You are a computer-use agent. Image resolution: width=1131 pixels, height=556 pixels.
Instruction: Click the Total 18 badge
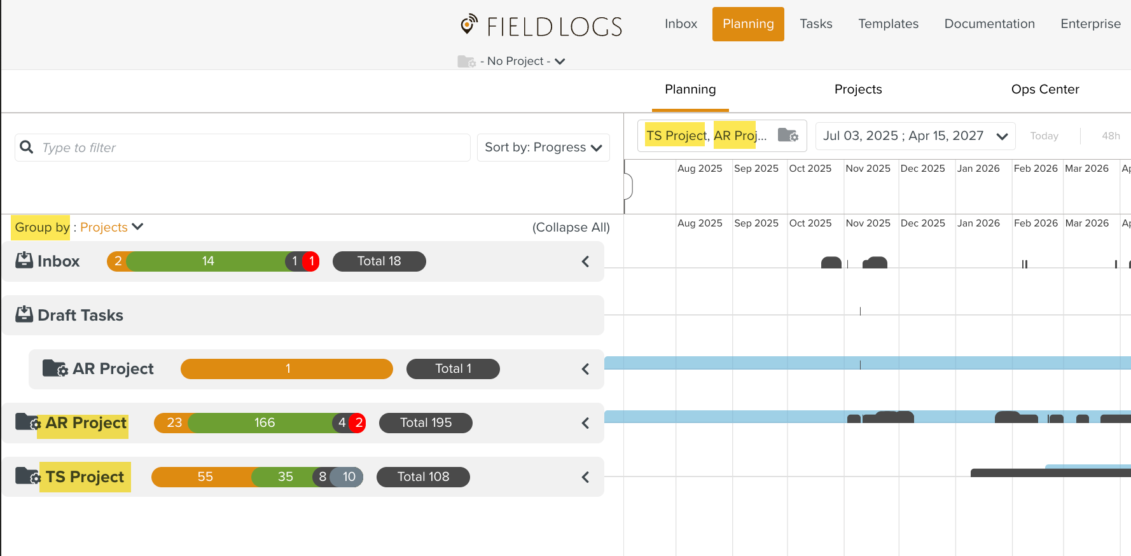(379, 261)
